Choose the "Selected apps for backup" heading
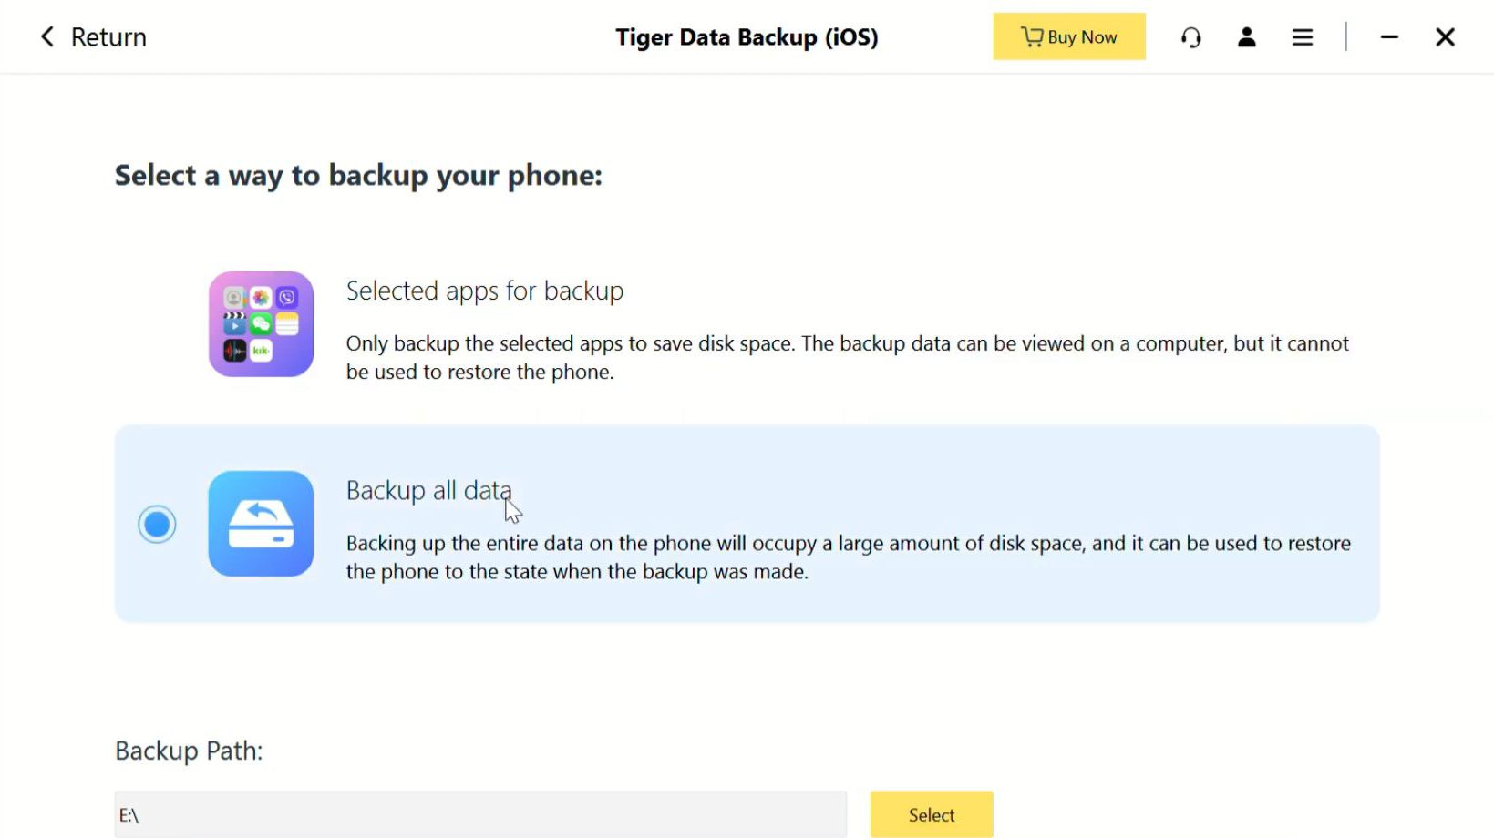Screen dimensions: 1494x838 484,291
